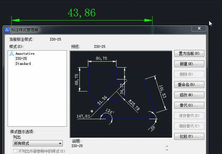This screenshot has height=154, width=222.
Task: Click the green 43,86 dimension text
Action: pos(82,13)
